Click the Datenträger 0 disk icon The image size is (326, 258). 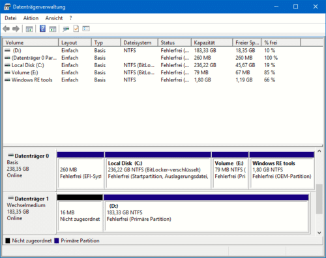(10, 155)
